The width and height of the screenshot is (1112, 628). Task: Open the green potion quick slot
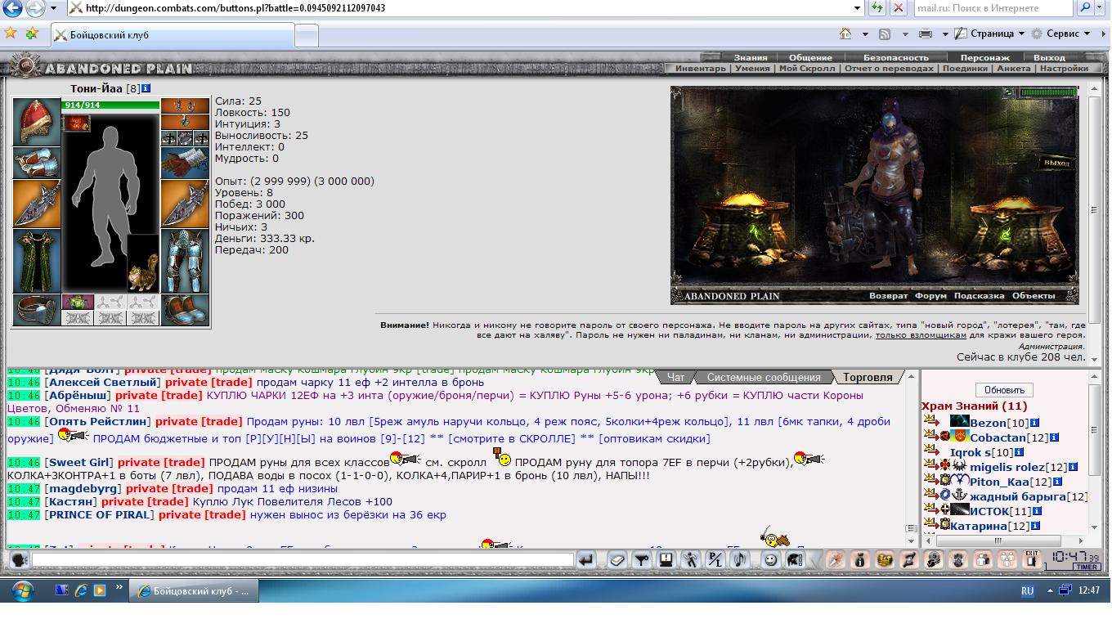pos(78,303)
